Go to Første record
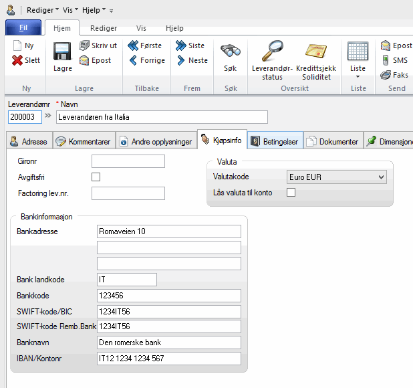 click(x=144, y=45)
